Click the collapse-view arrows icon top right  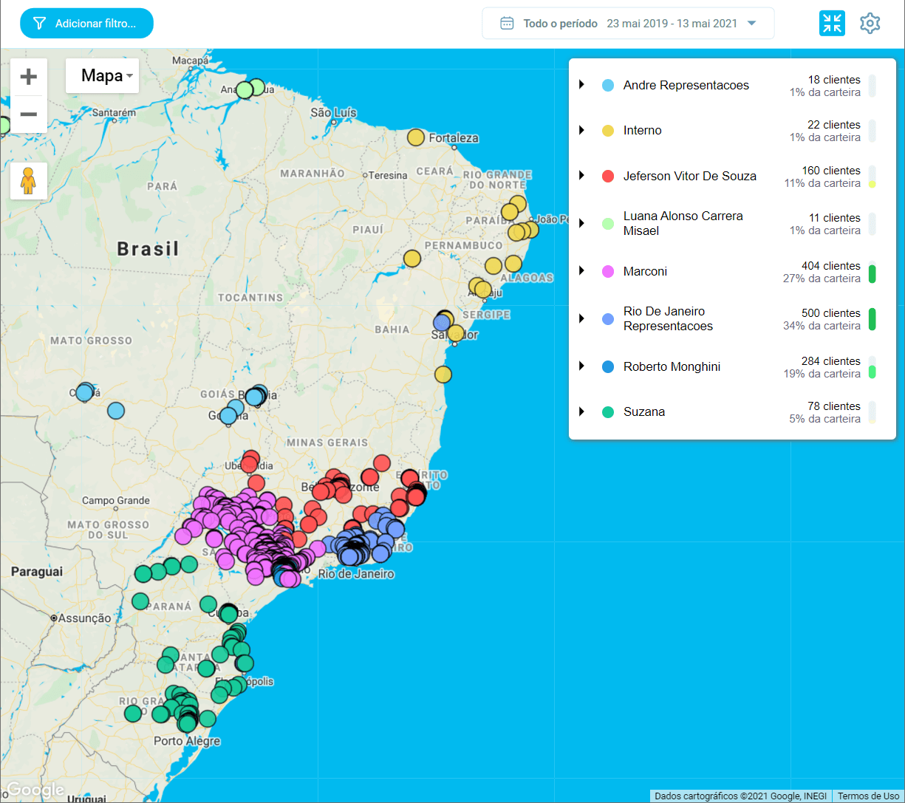pyautogui.click(x=832, y=23)
